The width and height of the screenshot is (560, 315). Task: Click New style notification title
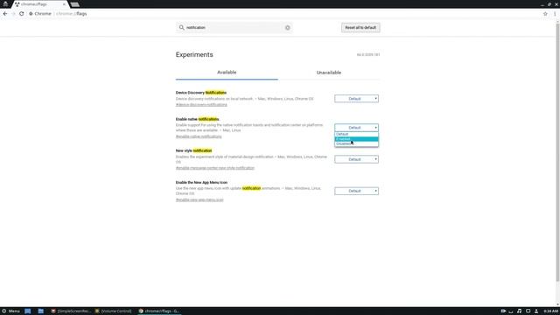coord(193,150)
